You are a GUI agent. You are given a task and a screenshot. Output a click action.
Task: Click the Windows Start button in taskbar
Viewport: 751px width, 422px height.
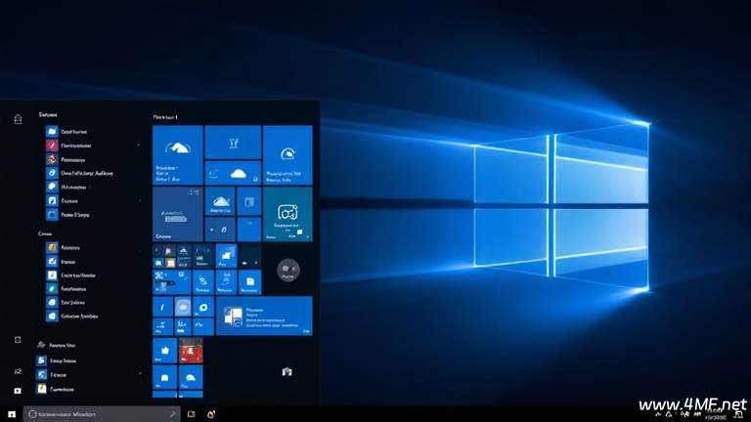(13, 414)
